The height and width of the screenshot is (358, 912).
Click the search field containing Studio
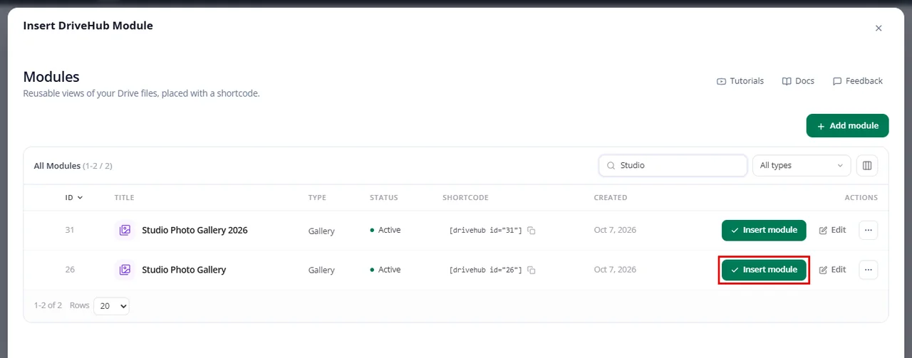pos(673,165)
